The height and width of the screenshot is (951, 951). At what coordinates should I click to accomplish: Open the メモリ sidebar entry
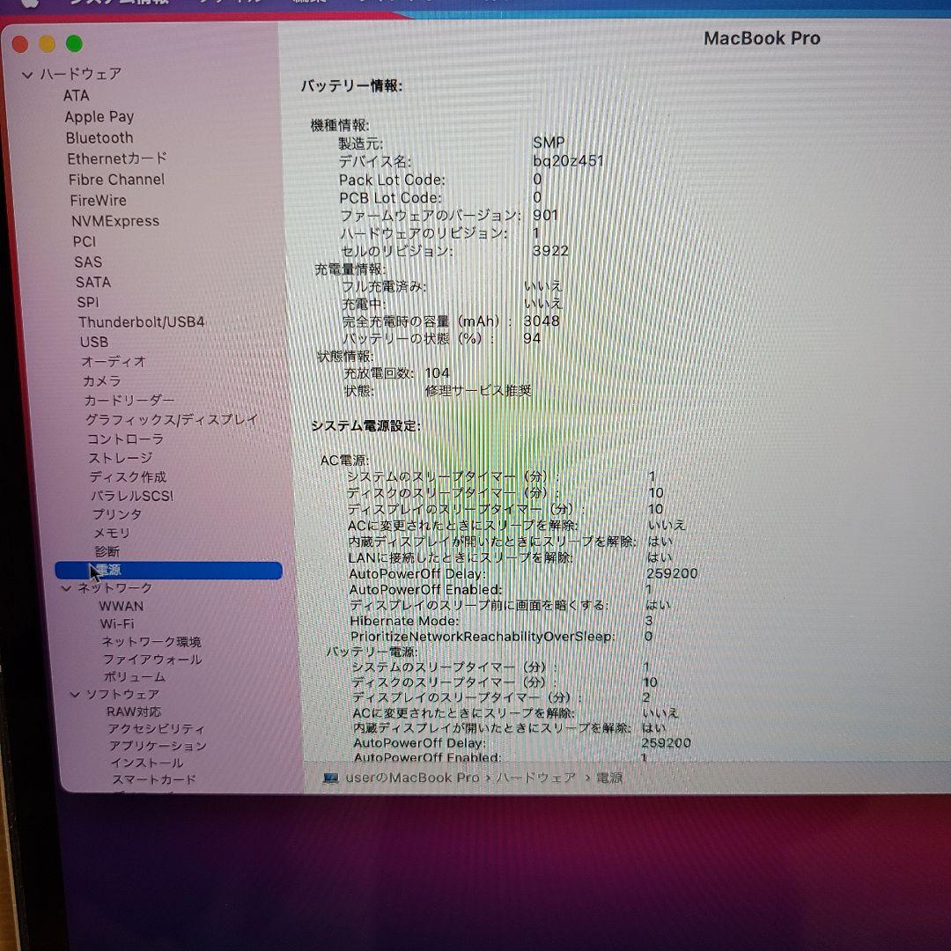click(x=112, y=533)
